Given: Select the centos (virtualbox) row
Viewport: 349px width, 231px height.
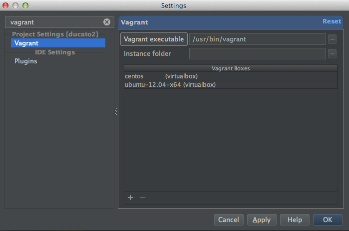Looking at the screenshot, I should pos(231,76).
